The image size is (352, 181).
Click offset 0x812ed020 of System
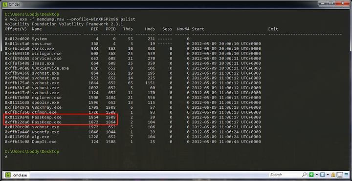tap(17, 39)
